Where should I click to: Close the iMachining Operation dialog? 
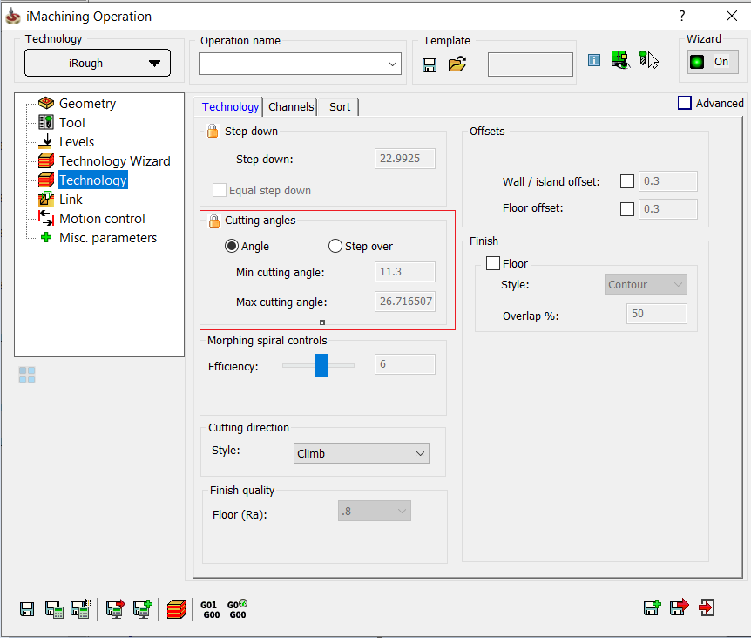pyautogui.click(x=731, y=16)
